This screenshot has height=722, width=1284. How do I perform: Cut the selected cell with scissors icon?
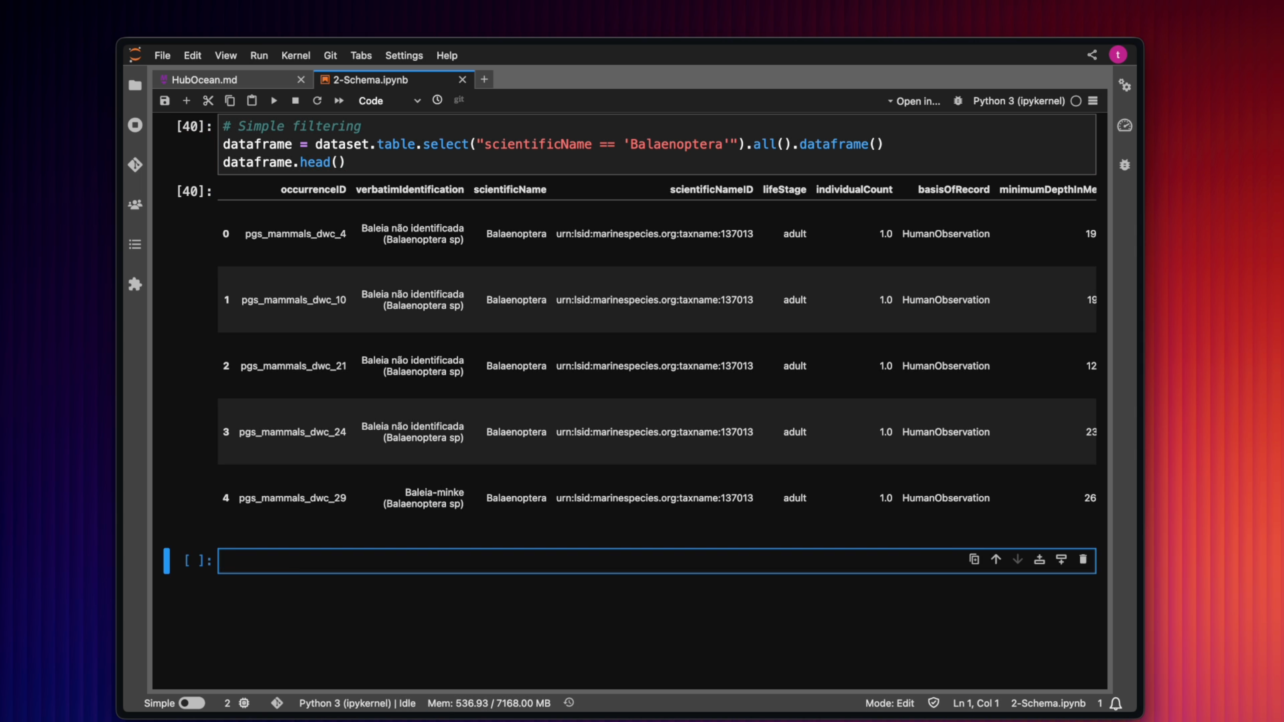point(208,100)
